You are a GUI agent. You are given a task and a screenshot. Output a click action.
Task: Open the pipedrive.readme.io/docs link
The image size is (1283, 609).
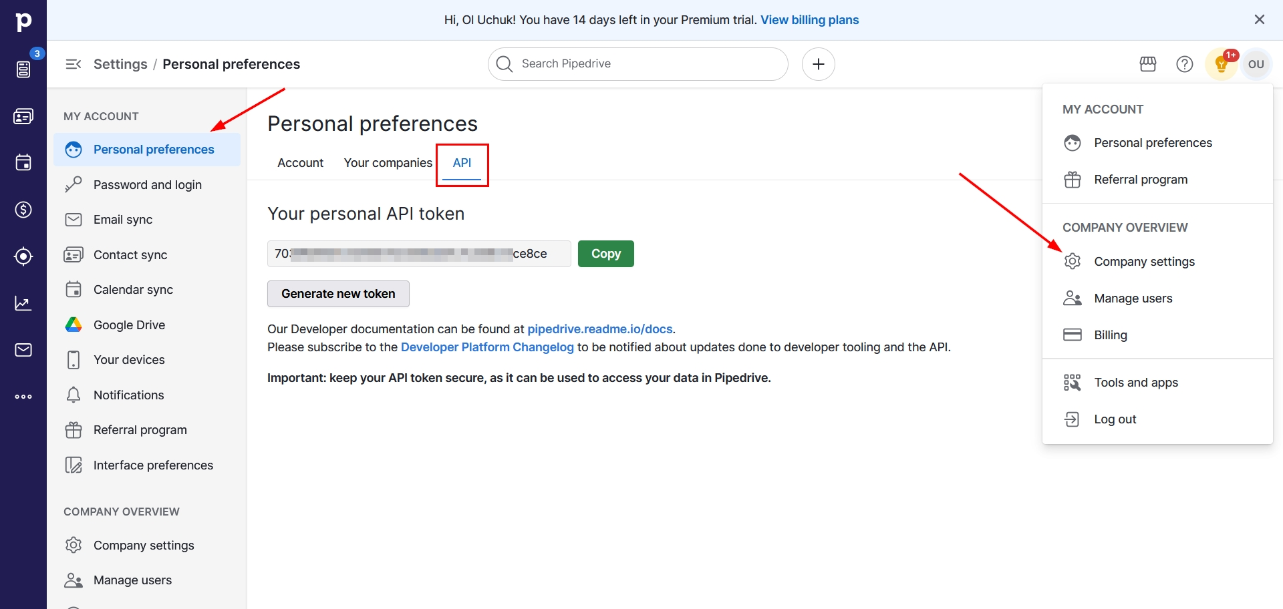pos(599,329)
